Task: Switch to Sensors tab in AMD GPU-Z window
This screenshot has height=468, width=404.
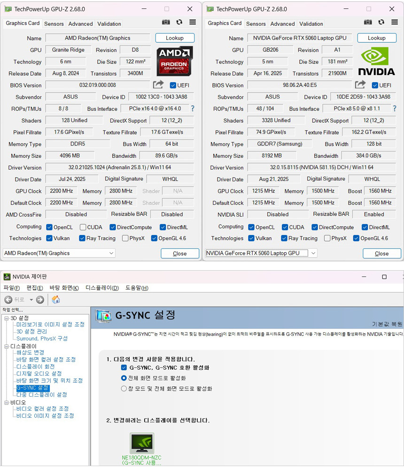Action: click(x=54, y=23)
